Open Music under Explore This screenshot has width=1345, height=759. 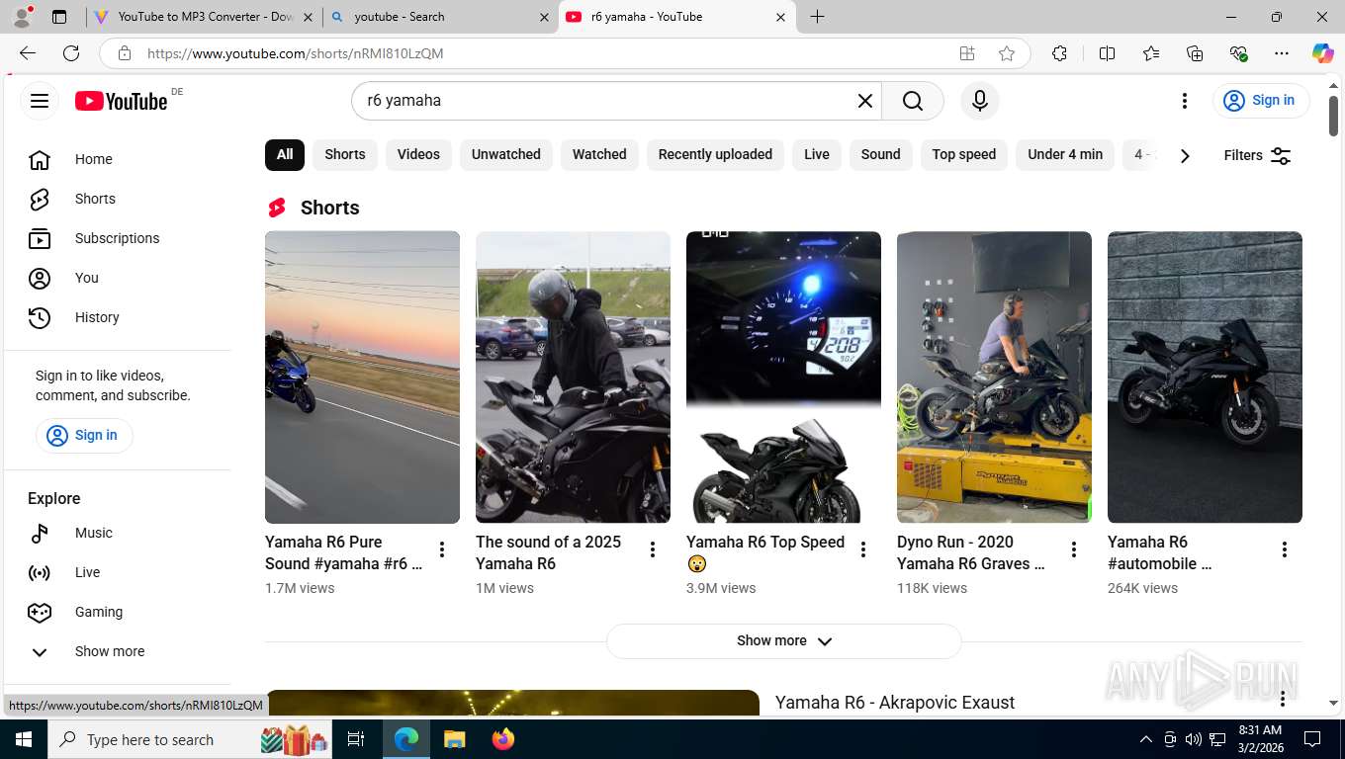[x=118, y=533]
